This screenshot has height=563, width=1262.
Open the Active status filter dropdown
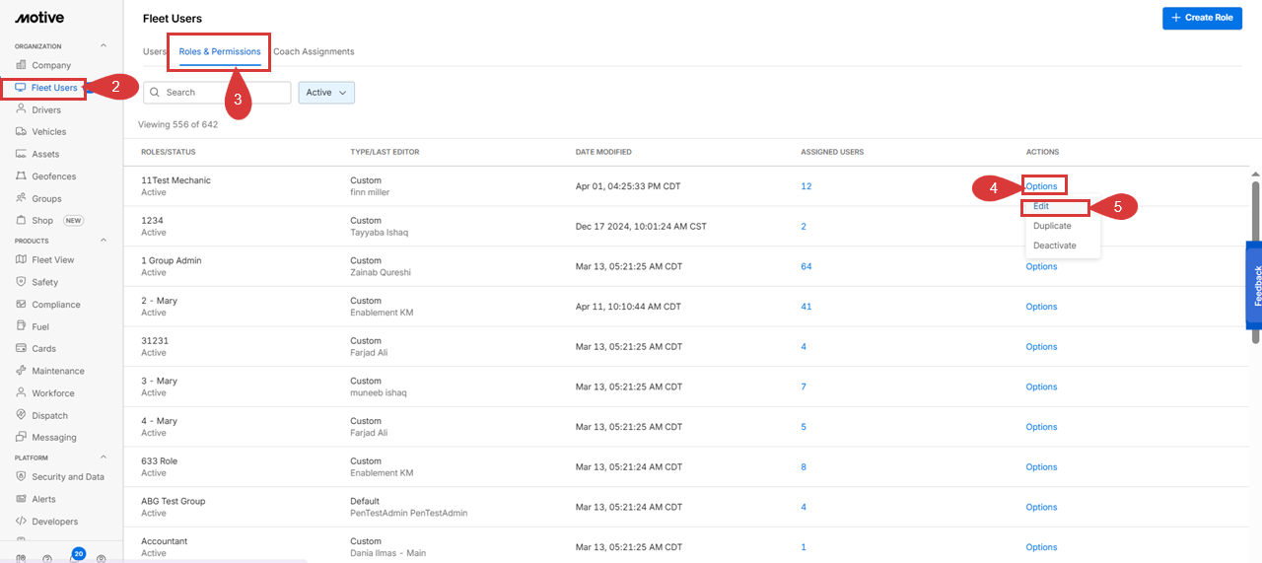coord(326,93)
